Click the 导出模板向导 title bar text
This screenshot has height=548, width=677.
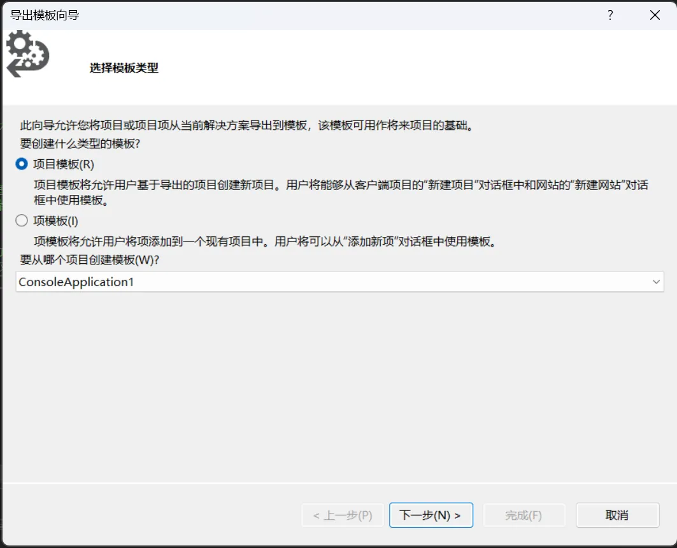[x=45, y=15]
